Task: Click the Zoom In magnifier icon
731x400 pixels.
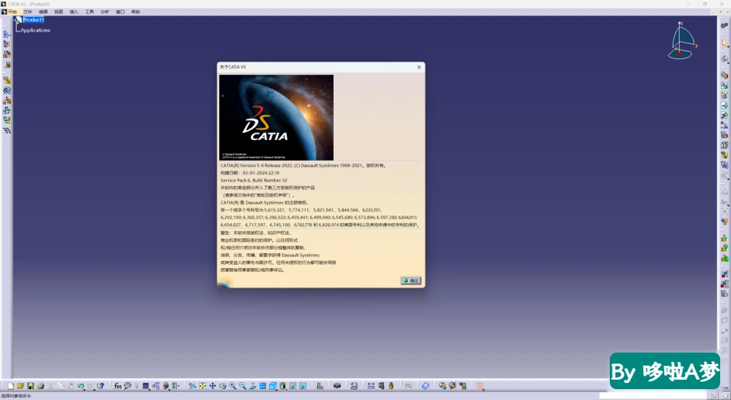Action: tap(232, 386)
